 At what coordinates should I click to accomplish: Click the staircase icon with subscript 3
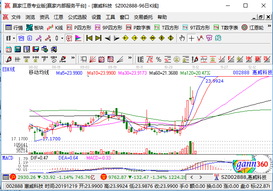click(38, 38)
